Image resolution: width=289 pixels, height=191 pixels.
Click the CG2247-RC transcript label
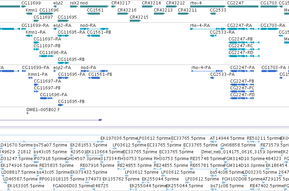(x=241, y=46)
